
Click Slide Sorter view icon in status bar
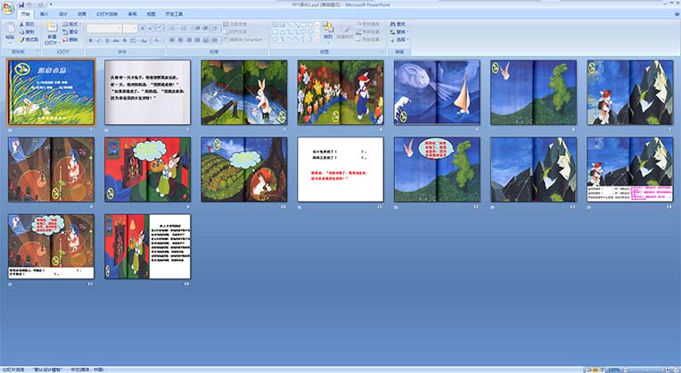(x=595, y=369)
